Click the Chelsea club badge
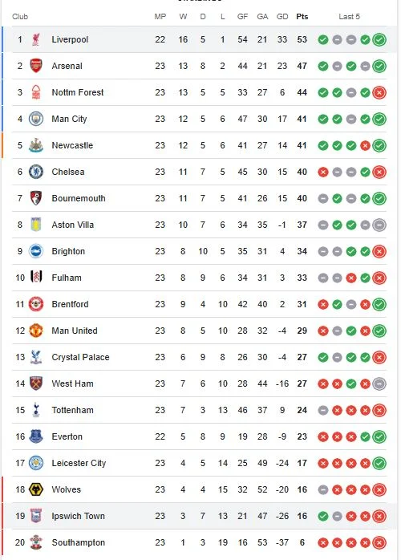 (x=36, y=172)
